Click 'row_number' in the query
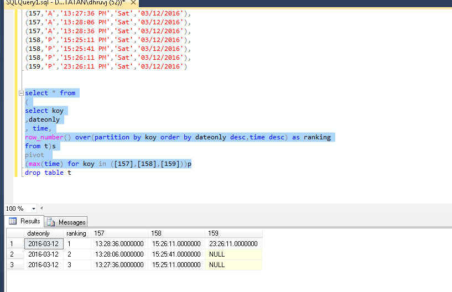 [x=44, y=138]
